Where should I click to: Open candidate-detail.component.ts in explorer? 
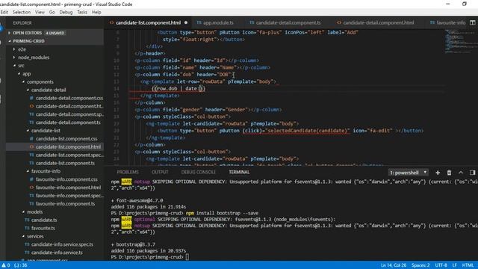(x=68, y=123)
